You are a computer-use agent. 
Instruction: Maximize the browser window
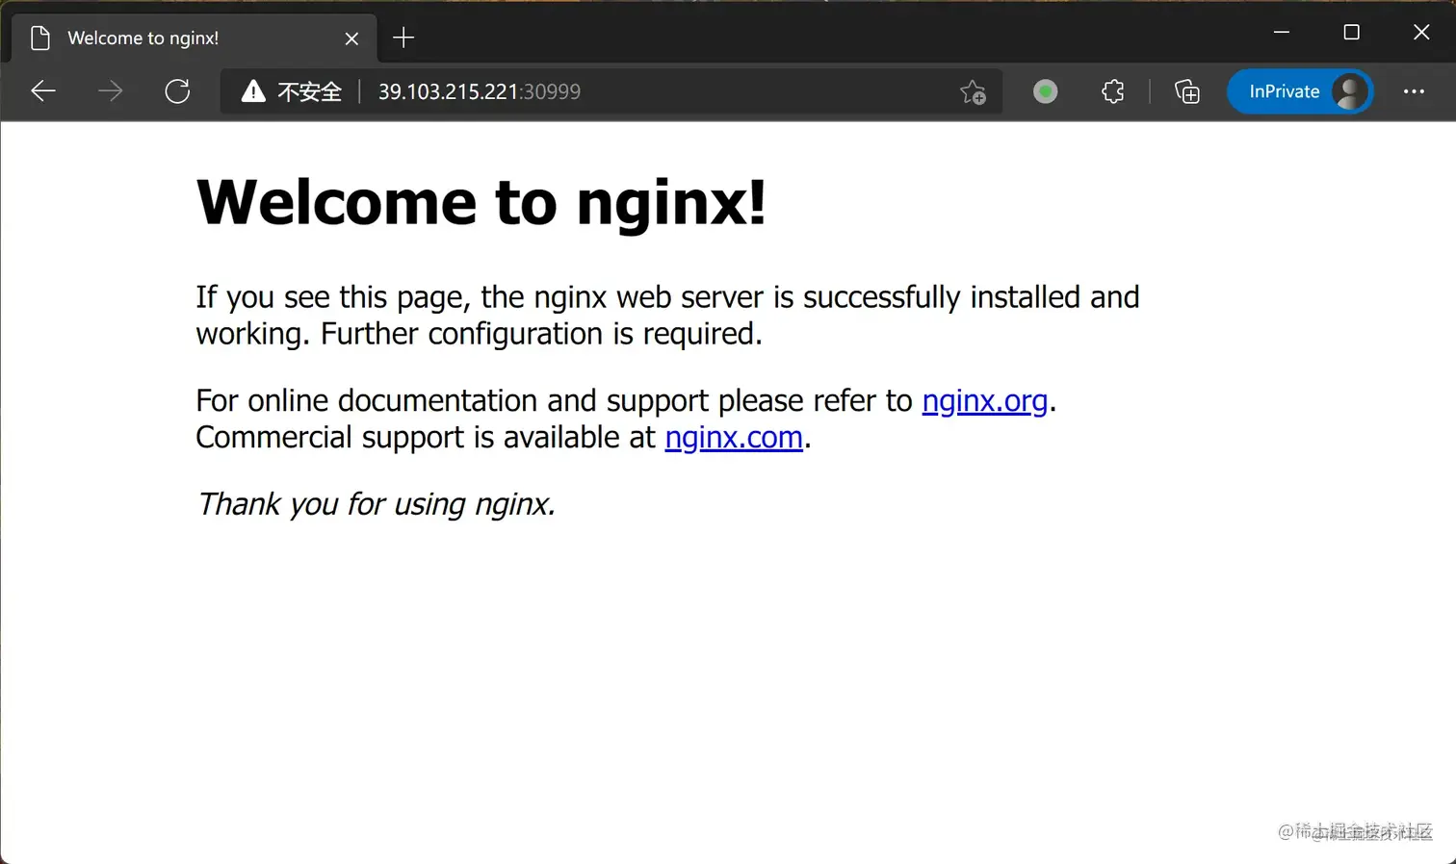coord(1351,32)
